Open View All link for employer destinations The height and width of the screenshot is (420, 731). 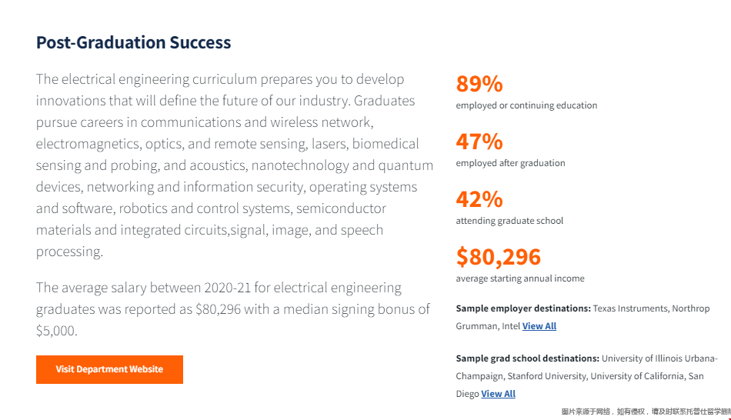(539, 326)
